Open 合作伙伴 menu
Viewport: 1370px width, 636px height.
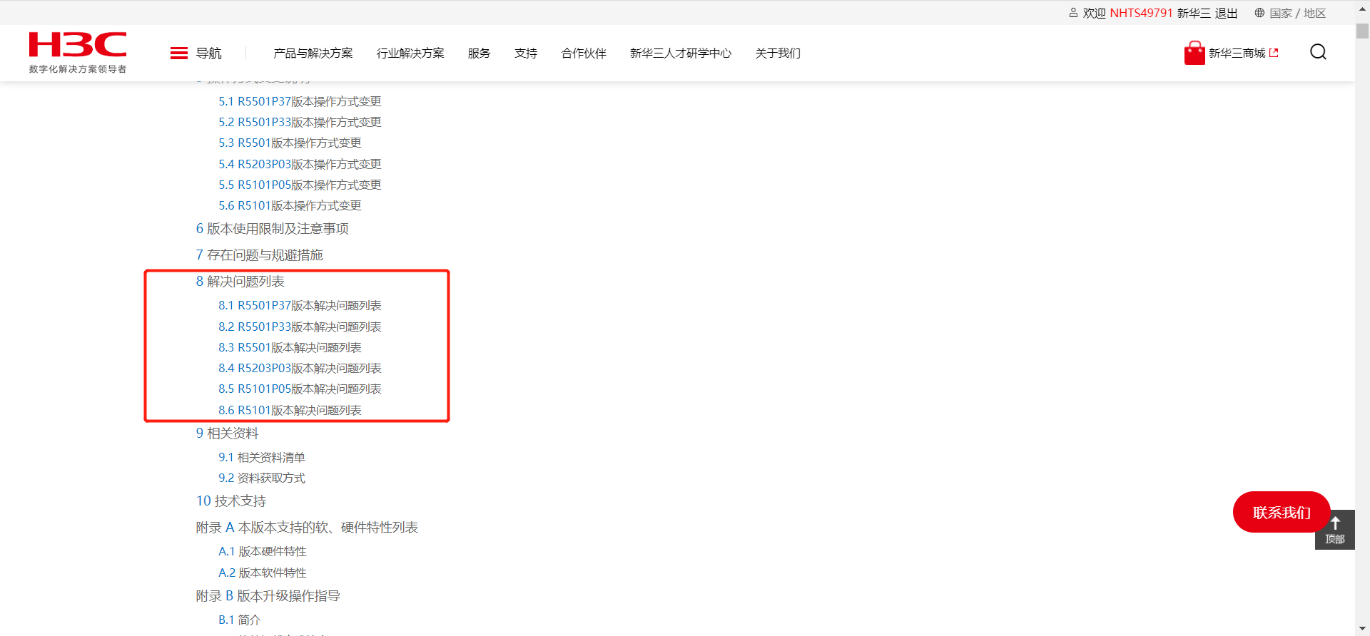click(584, 53)
